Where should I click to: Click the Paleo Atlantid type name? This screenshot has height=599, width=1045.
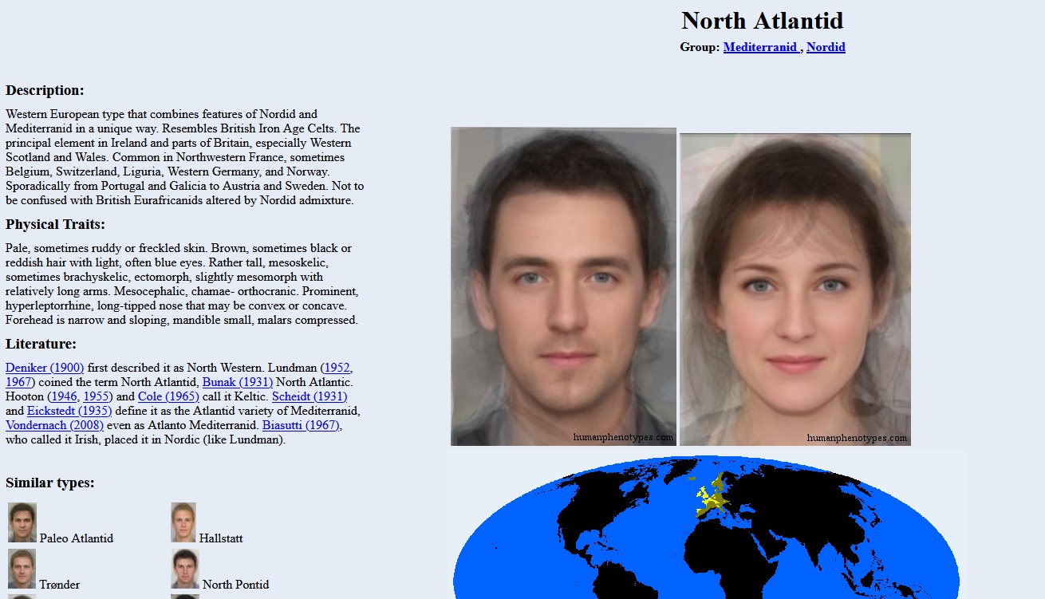77,538
